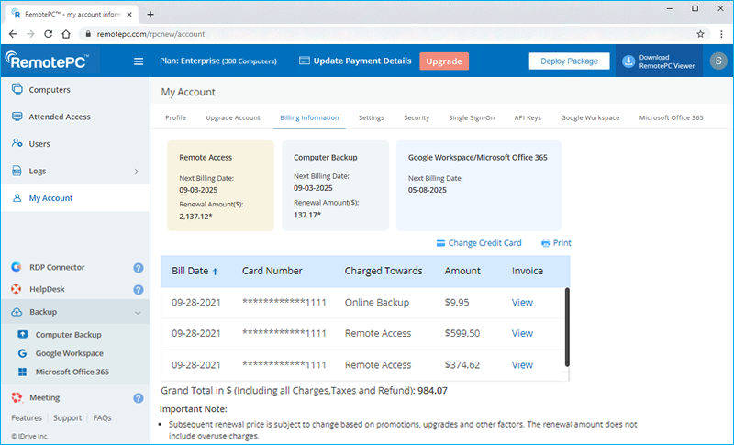
Task: Select Google Workspace under Backup
Action: click(x=69, y=353)
